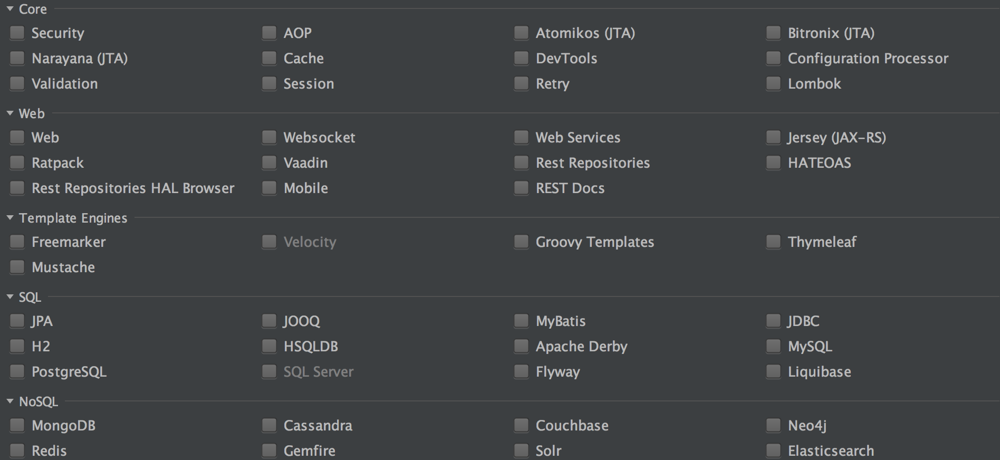Check the Lombok option
1000x460 pixels.
773,84
